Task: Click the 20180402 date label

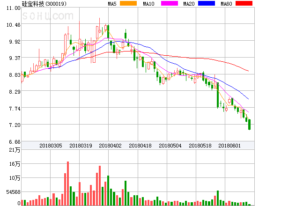Action: (110, 146)
